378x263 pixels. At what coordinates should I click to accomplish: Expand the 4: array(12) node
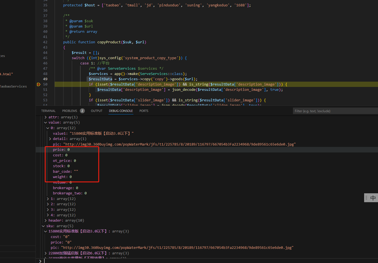(48, 215)
